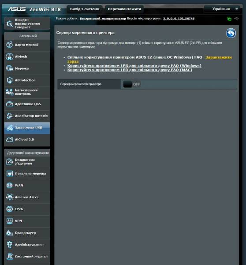
Task: Click the USB status icon in header
Action: pyautogui.click(x=237, y=19)
